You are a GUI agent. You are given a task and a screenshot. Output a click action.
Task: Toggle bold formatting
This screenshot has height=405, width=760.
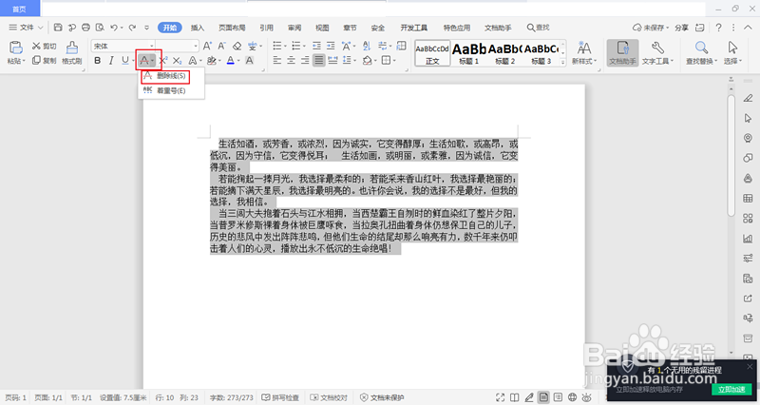[98, 61]
